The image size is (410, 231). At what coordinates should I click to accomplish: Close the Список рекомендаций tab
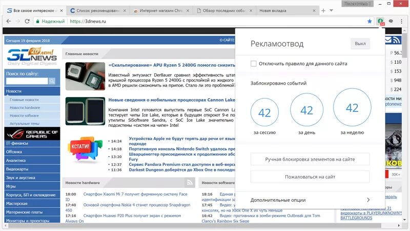[x=125, y=10]
